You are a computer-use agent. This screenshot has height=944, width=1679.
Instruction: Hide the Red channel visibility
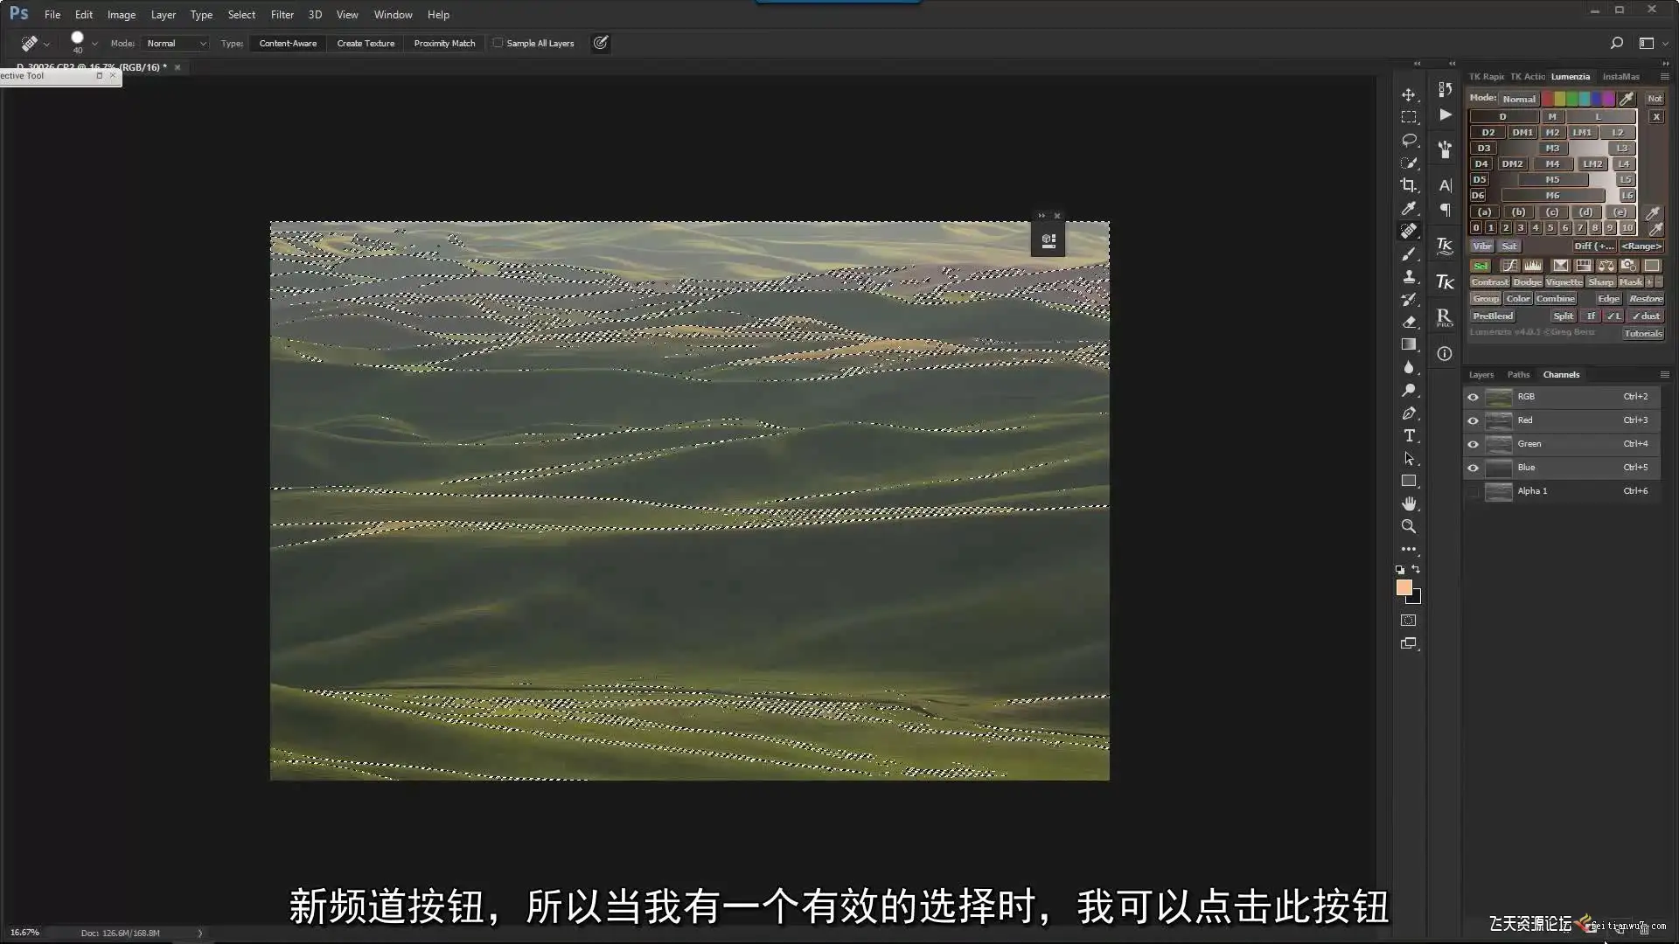[x=1473, y=420]
